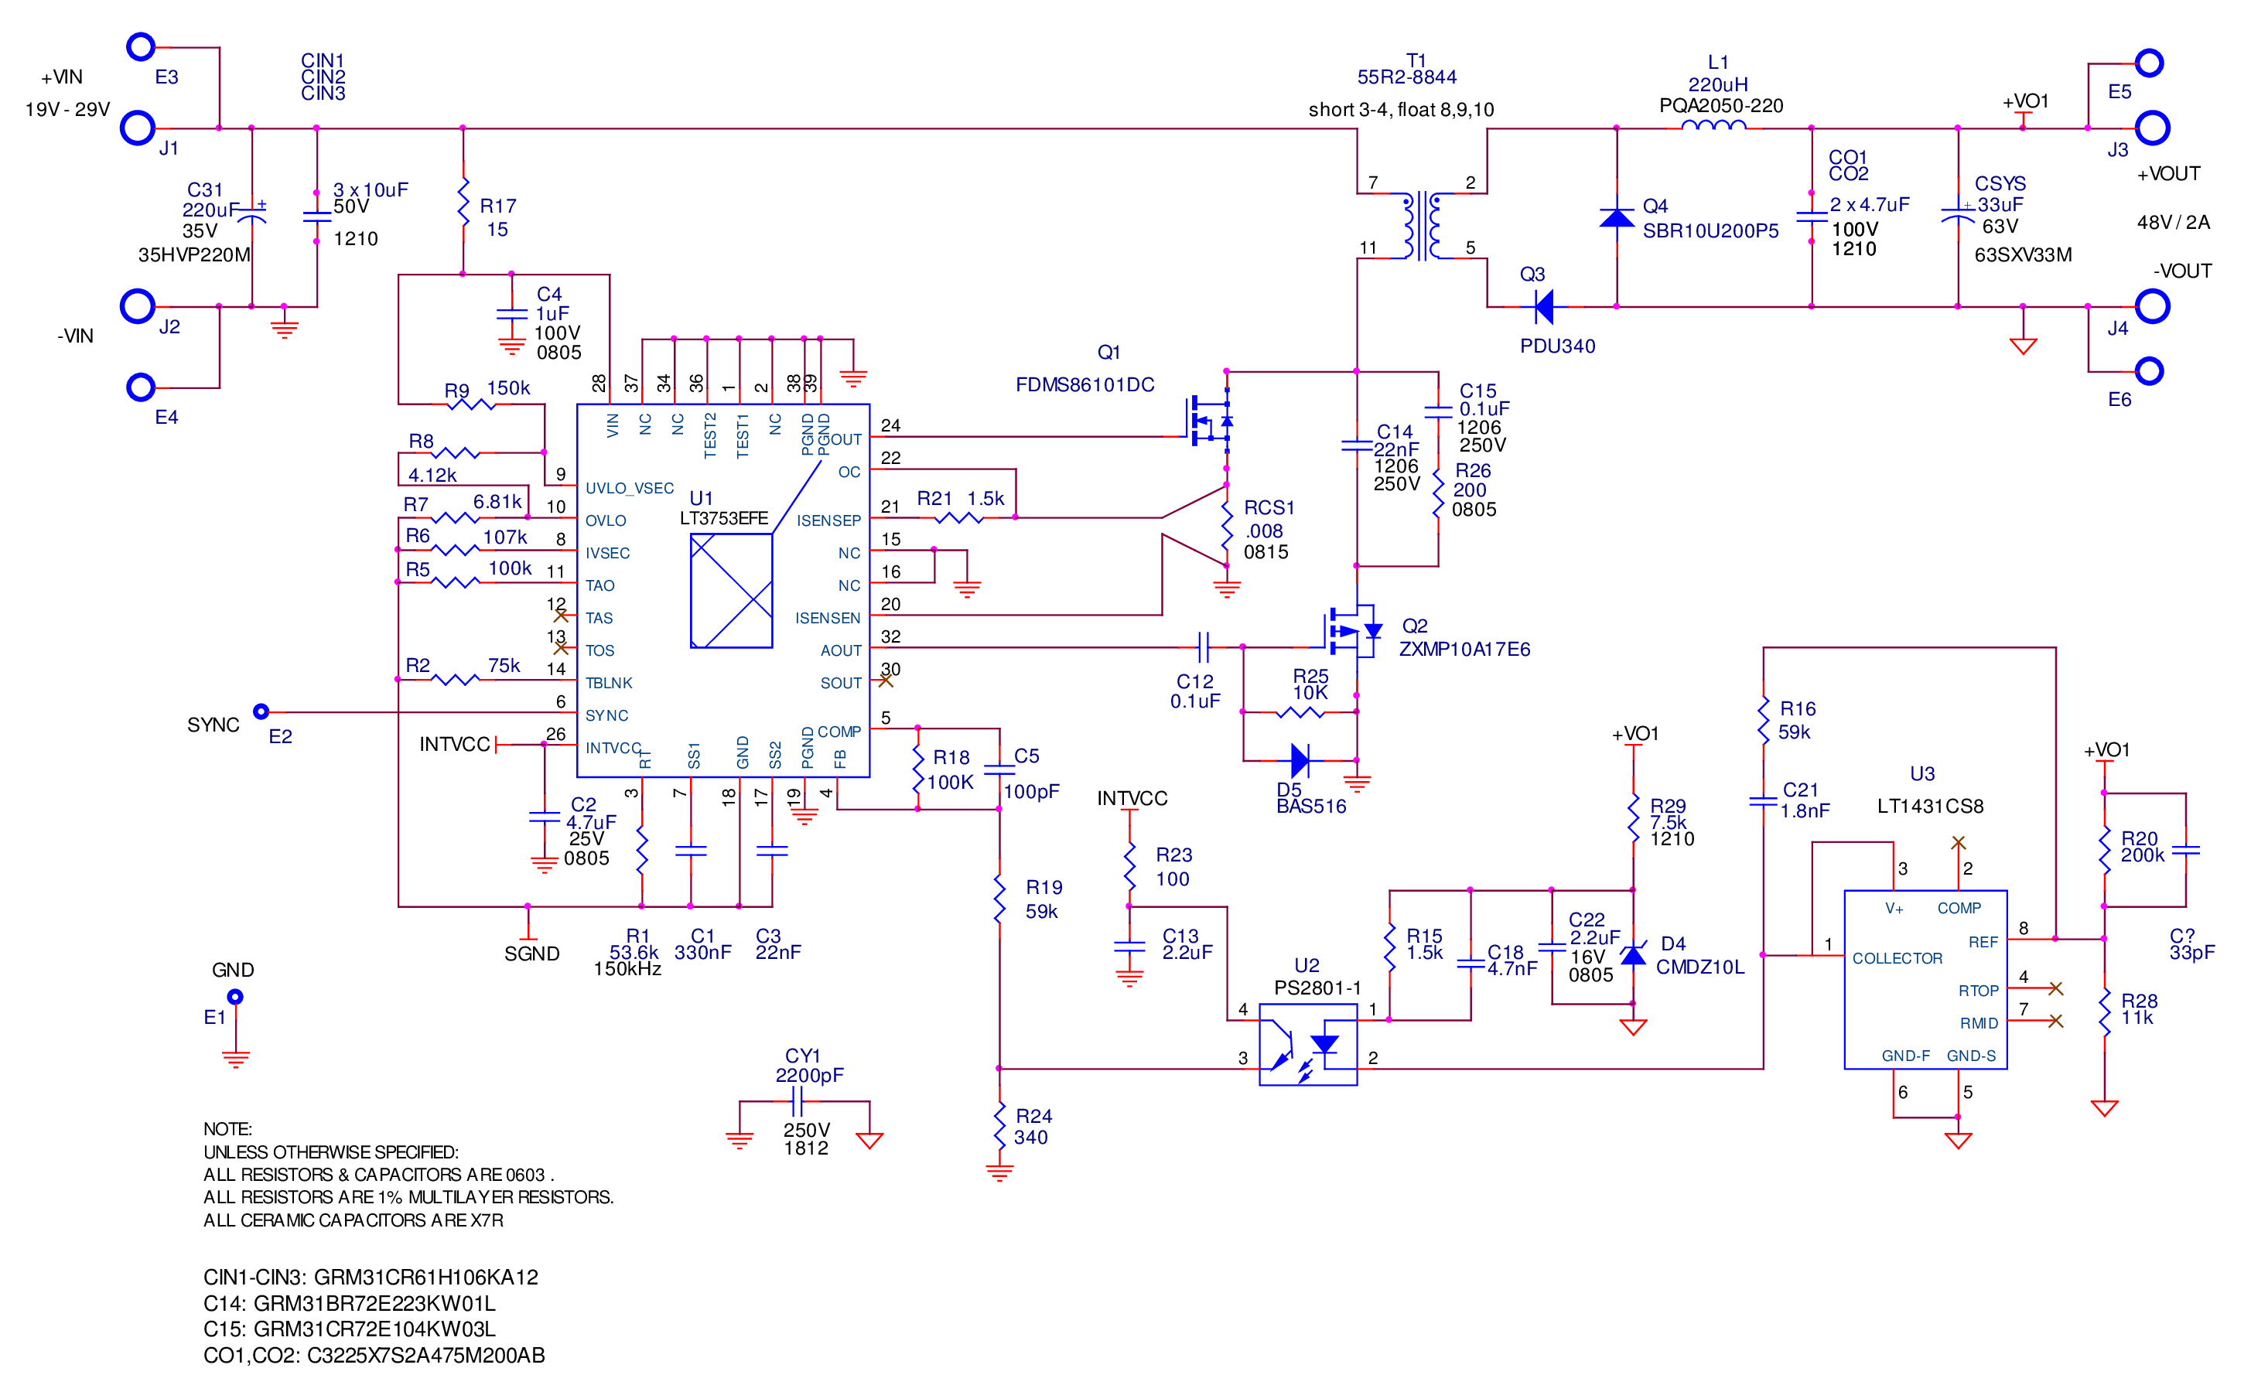Click the J3 +VOUT output terminal
The height and width of the screenshot is (1392, 2251).
pos(2151,128)
